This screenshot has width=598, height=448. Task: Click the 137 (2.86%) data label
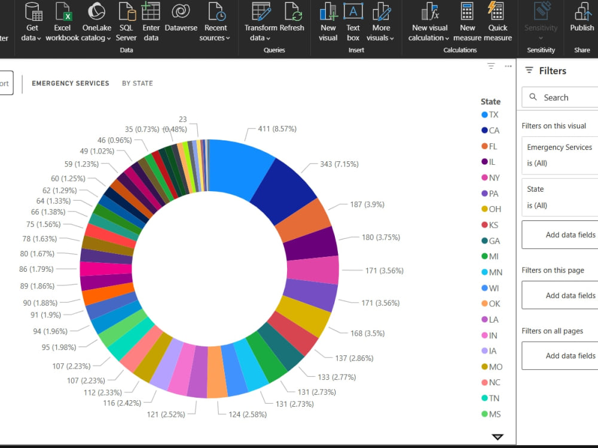[354, 358]
